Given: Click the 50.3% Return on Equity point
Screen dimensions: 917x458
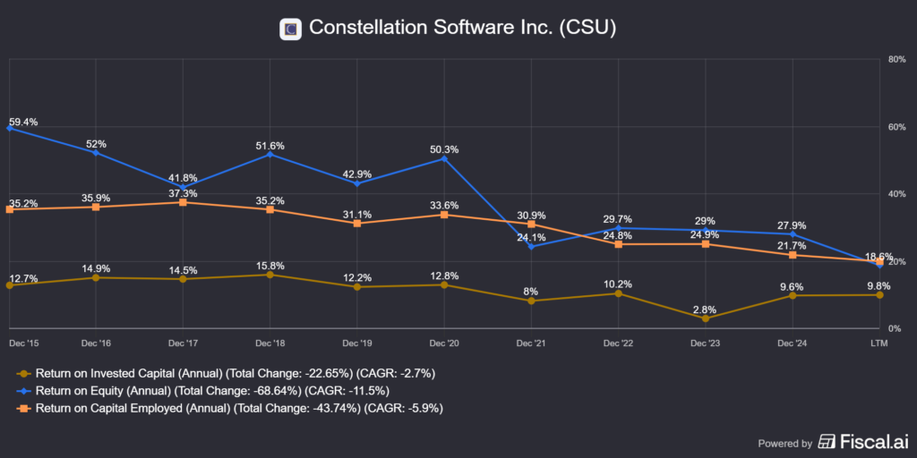Looking at the screenshot, I should (444, 158).
